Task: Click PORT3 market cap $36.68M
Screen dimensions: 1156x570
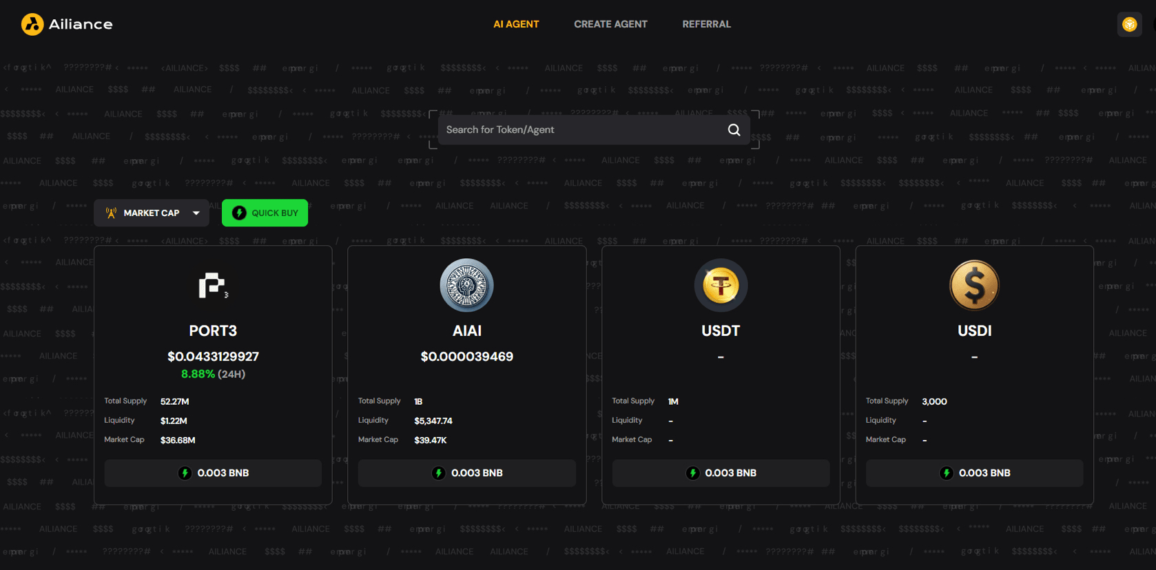Action: point(178,440)
